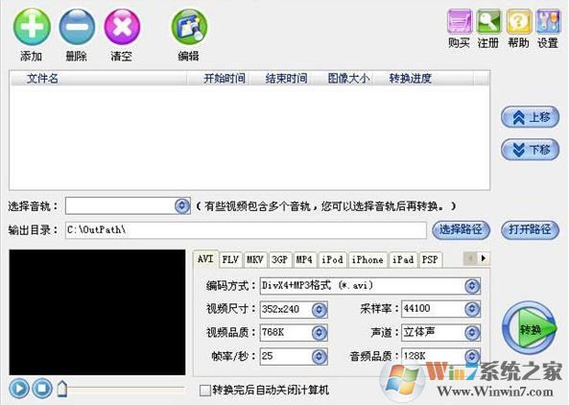The width and height of the screenshot is (569, 405).
Task: Open the 编码方式 encoding dropdown
Action: (x=472, y=286)
